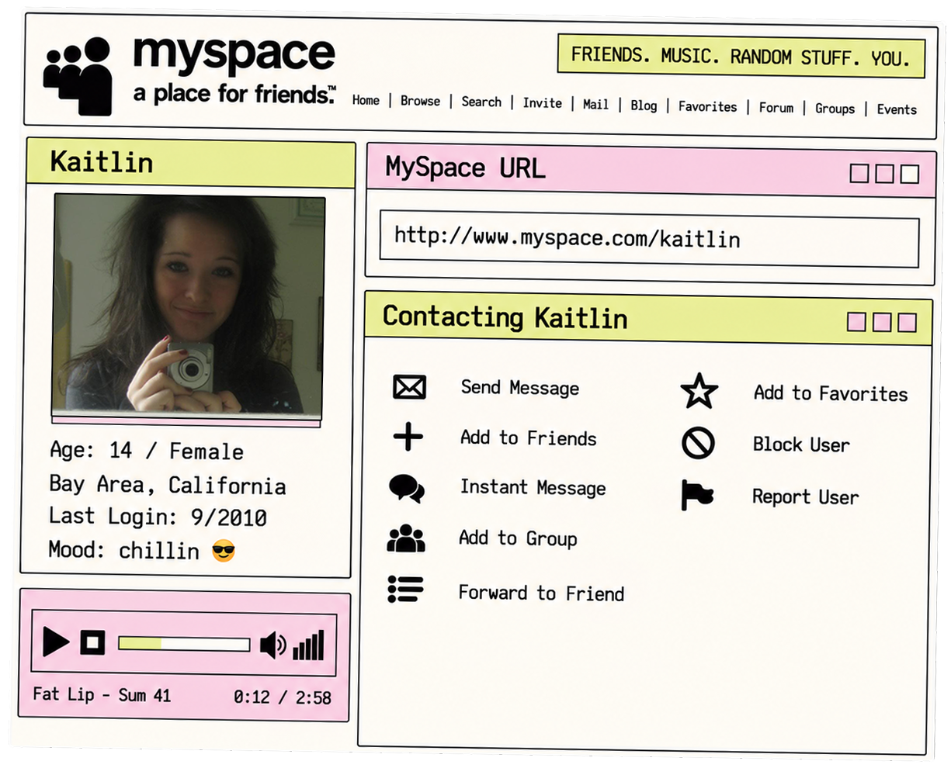The width and height of the screenshot is (951, 768).
Task: Click the middle window button in MySpace URL panel
Action: pos(884,173)
